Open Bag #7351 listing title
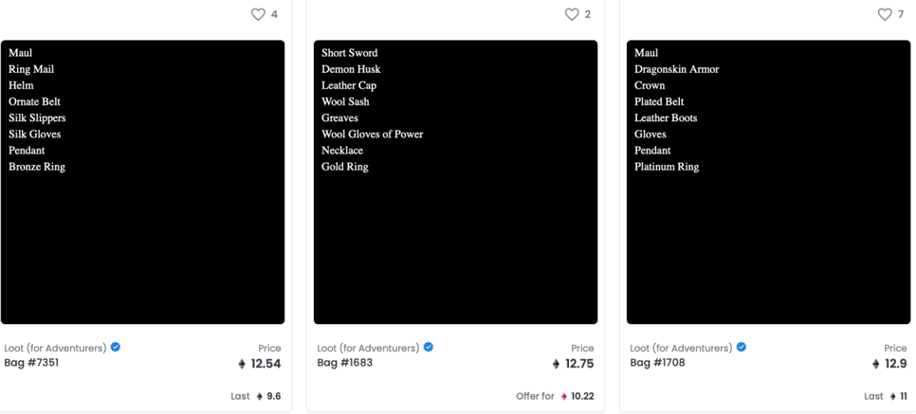This screenshot has width=916, height=414. [x=31, y=363]
